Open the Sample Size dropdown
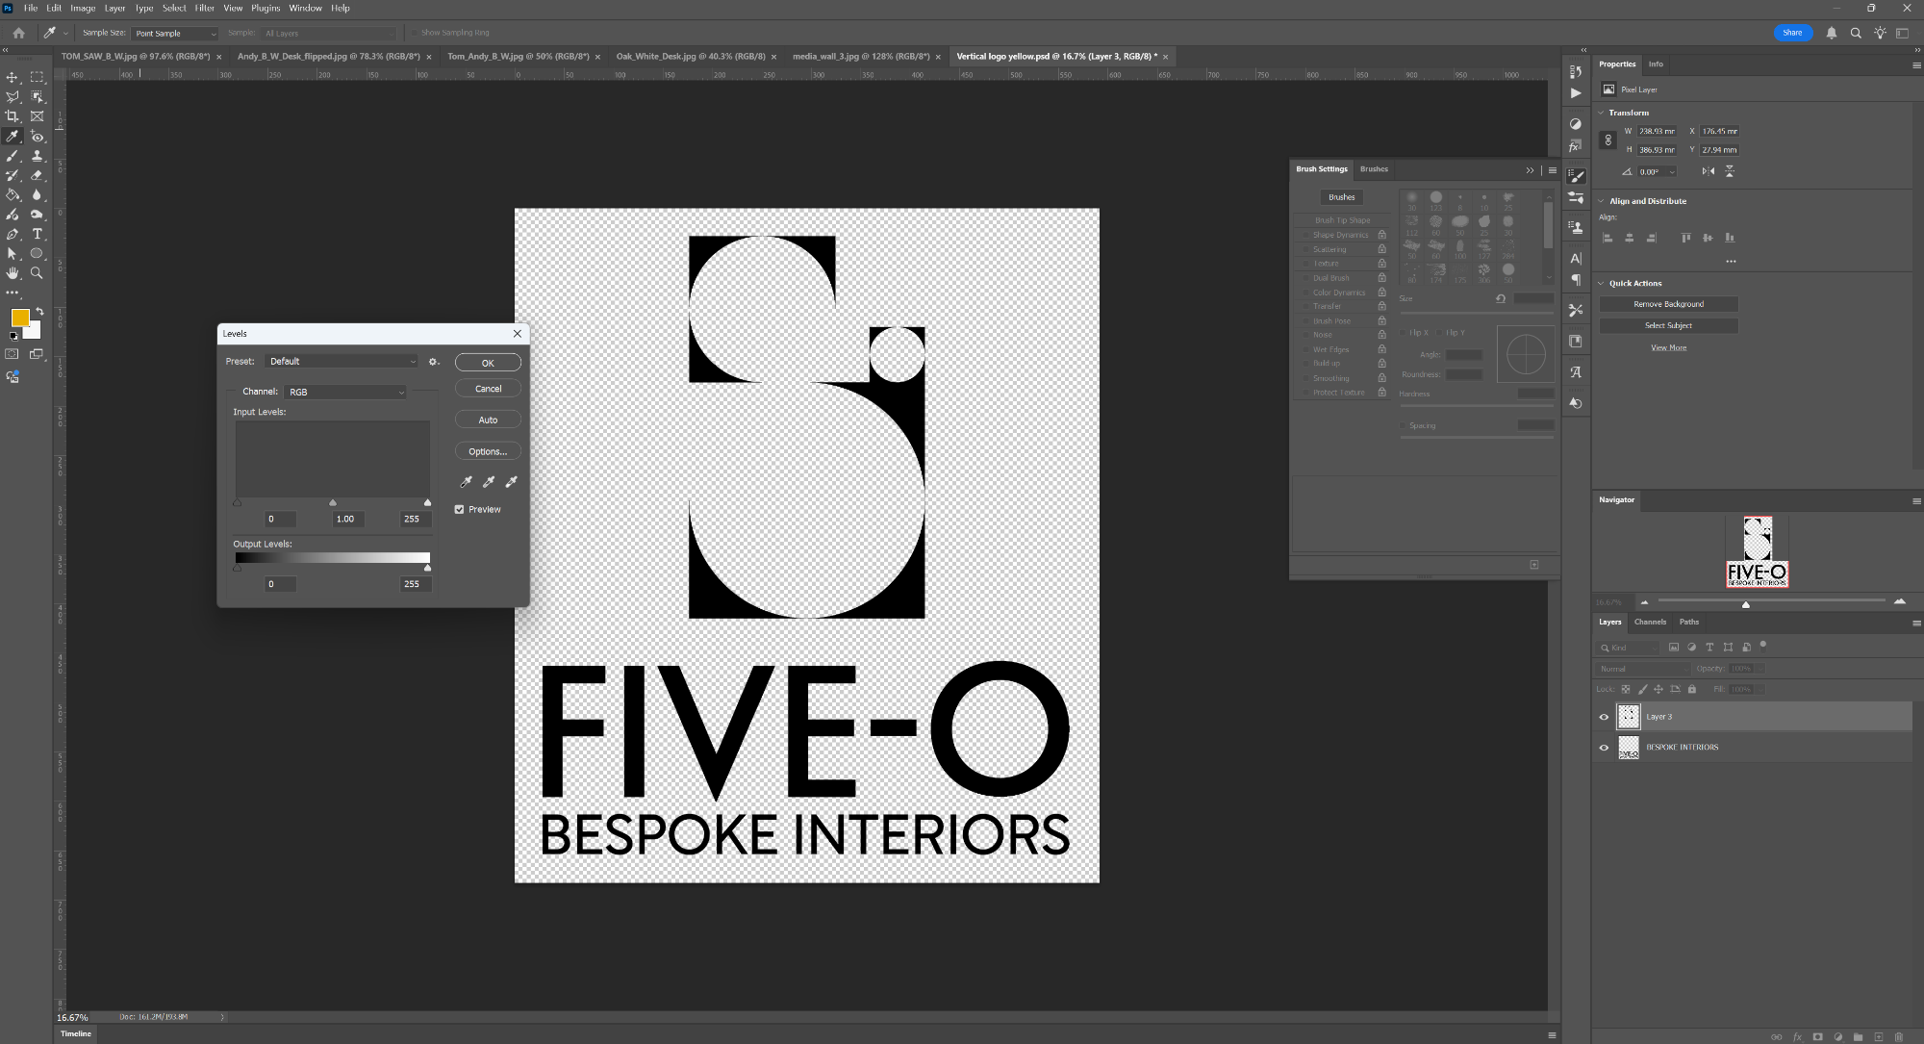This screenshot has width=1924, height=1044. 175,33
